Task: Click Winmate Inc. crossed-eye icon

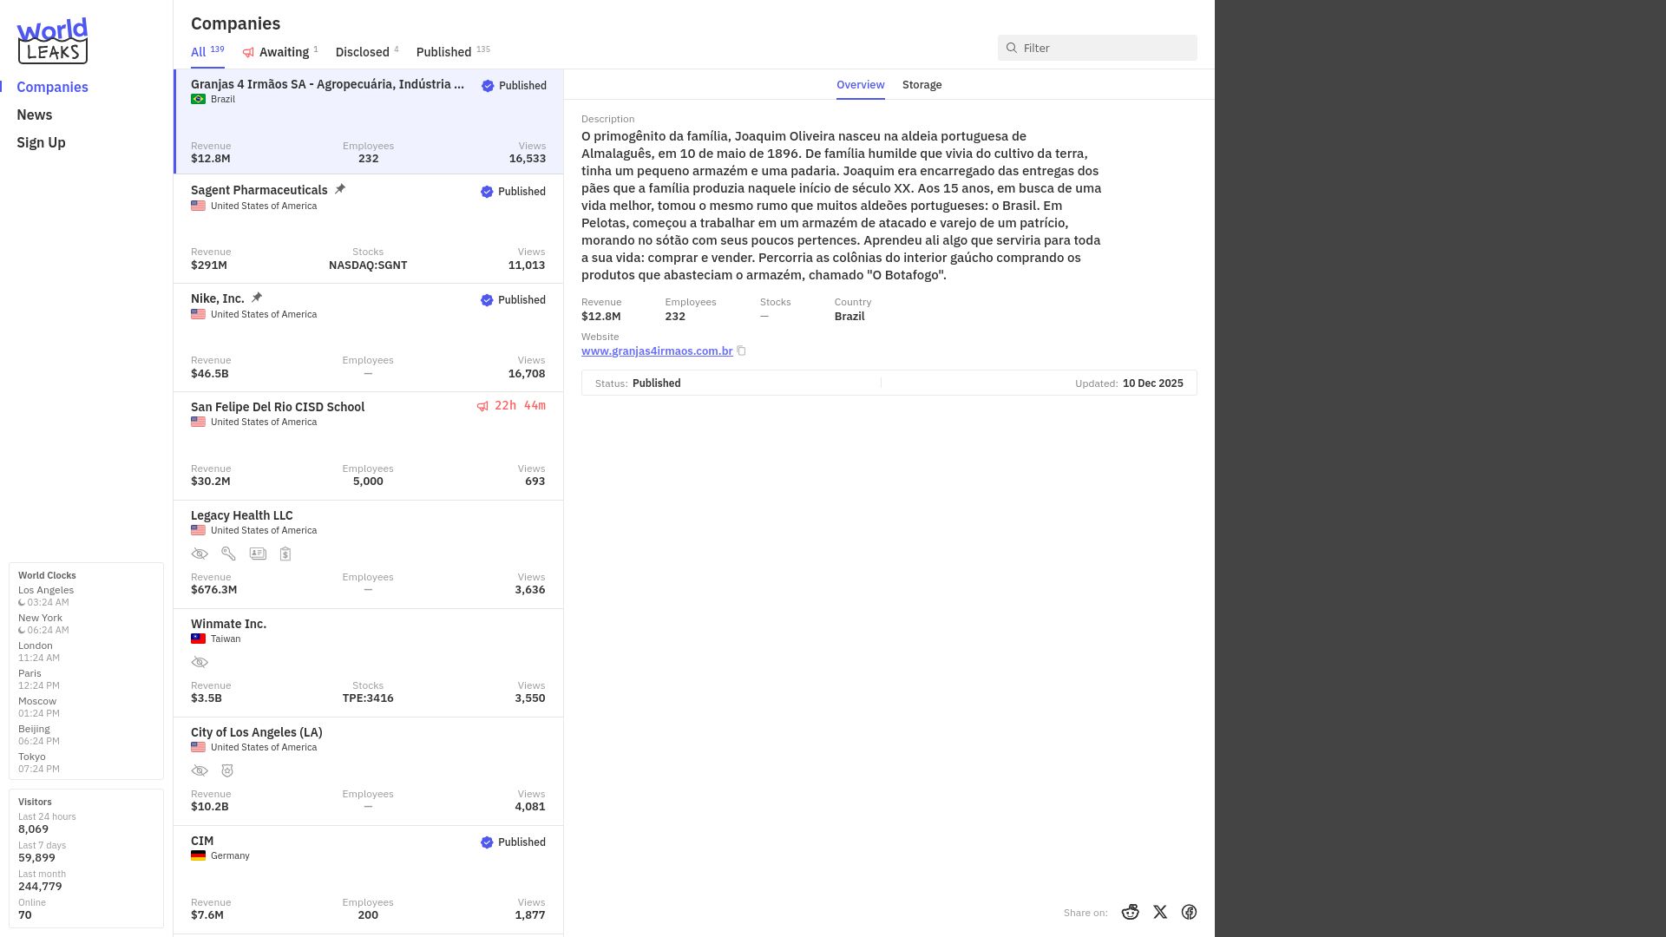Action: tap(200, 662)
